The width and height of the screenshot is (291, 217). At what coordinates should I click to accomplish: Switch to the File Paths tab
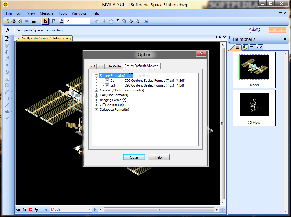tap(114, 66)
